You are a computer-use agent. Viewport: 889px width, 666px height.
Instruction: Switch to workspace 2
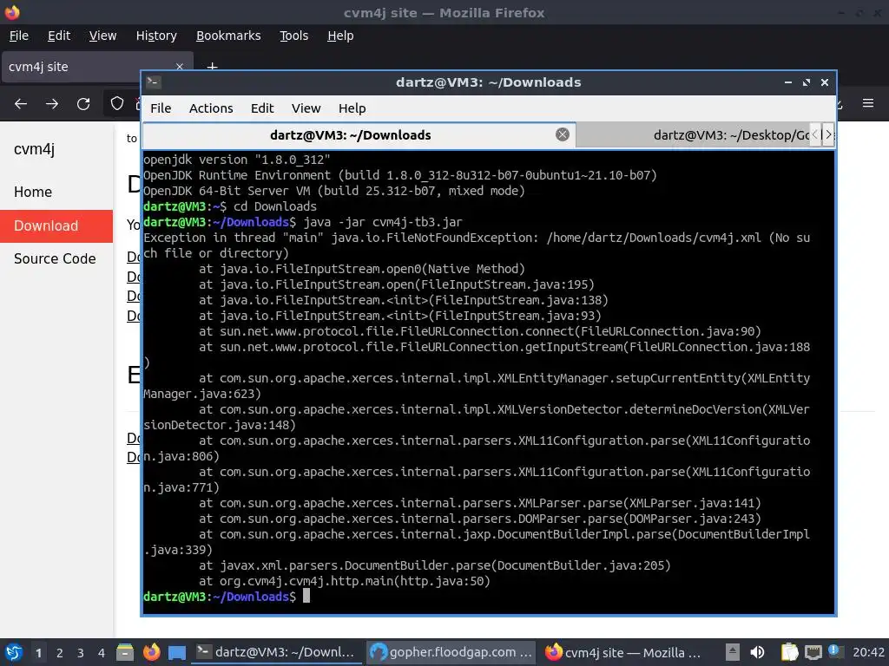tap(60, 653)
